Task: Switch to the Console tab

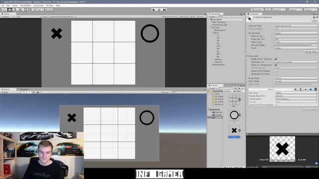Action: click(x=23, y=89)
